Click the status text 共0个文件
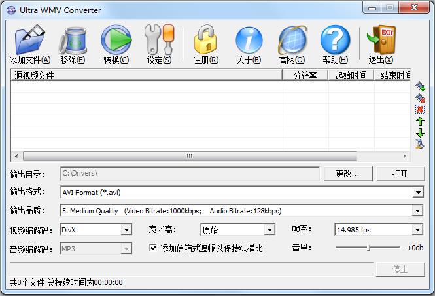435x296 pixels. tap(27, 282)
